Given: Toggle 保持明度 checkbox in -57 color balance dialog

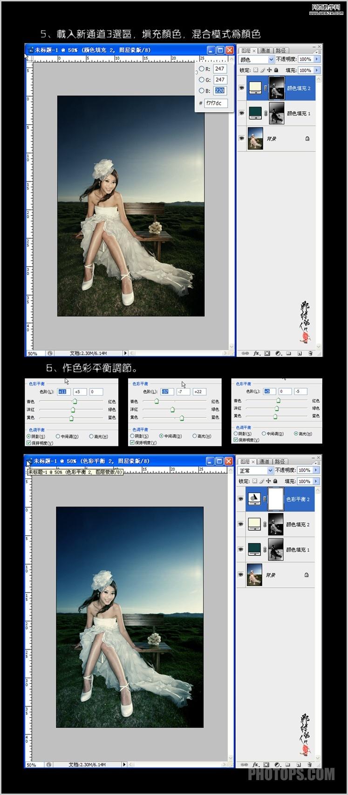Looking at the screenshot, I should pyautogui.click(x=132, y=443).
